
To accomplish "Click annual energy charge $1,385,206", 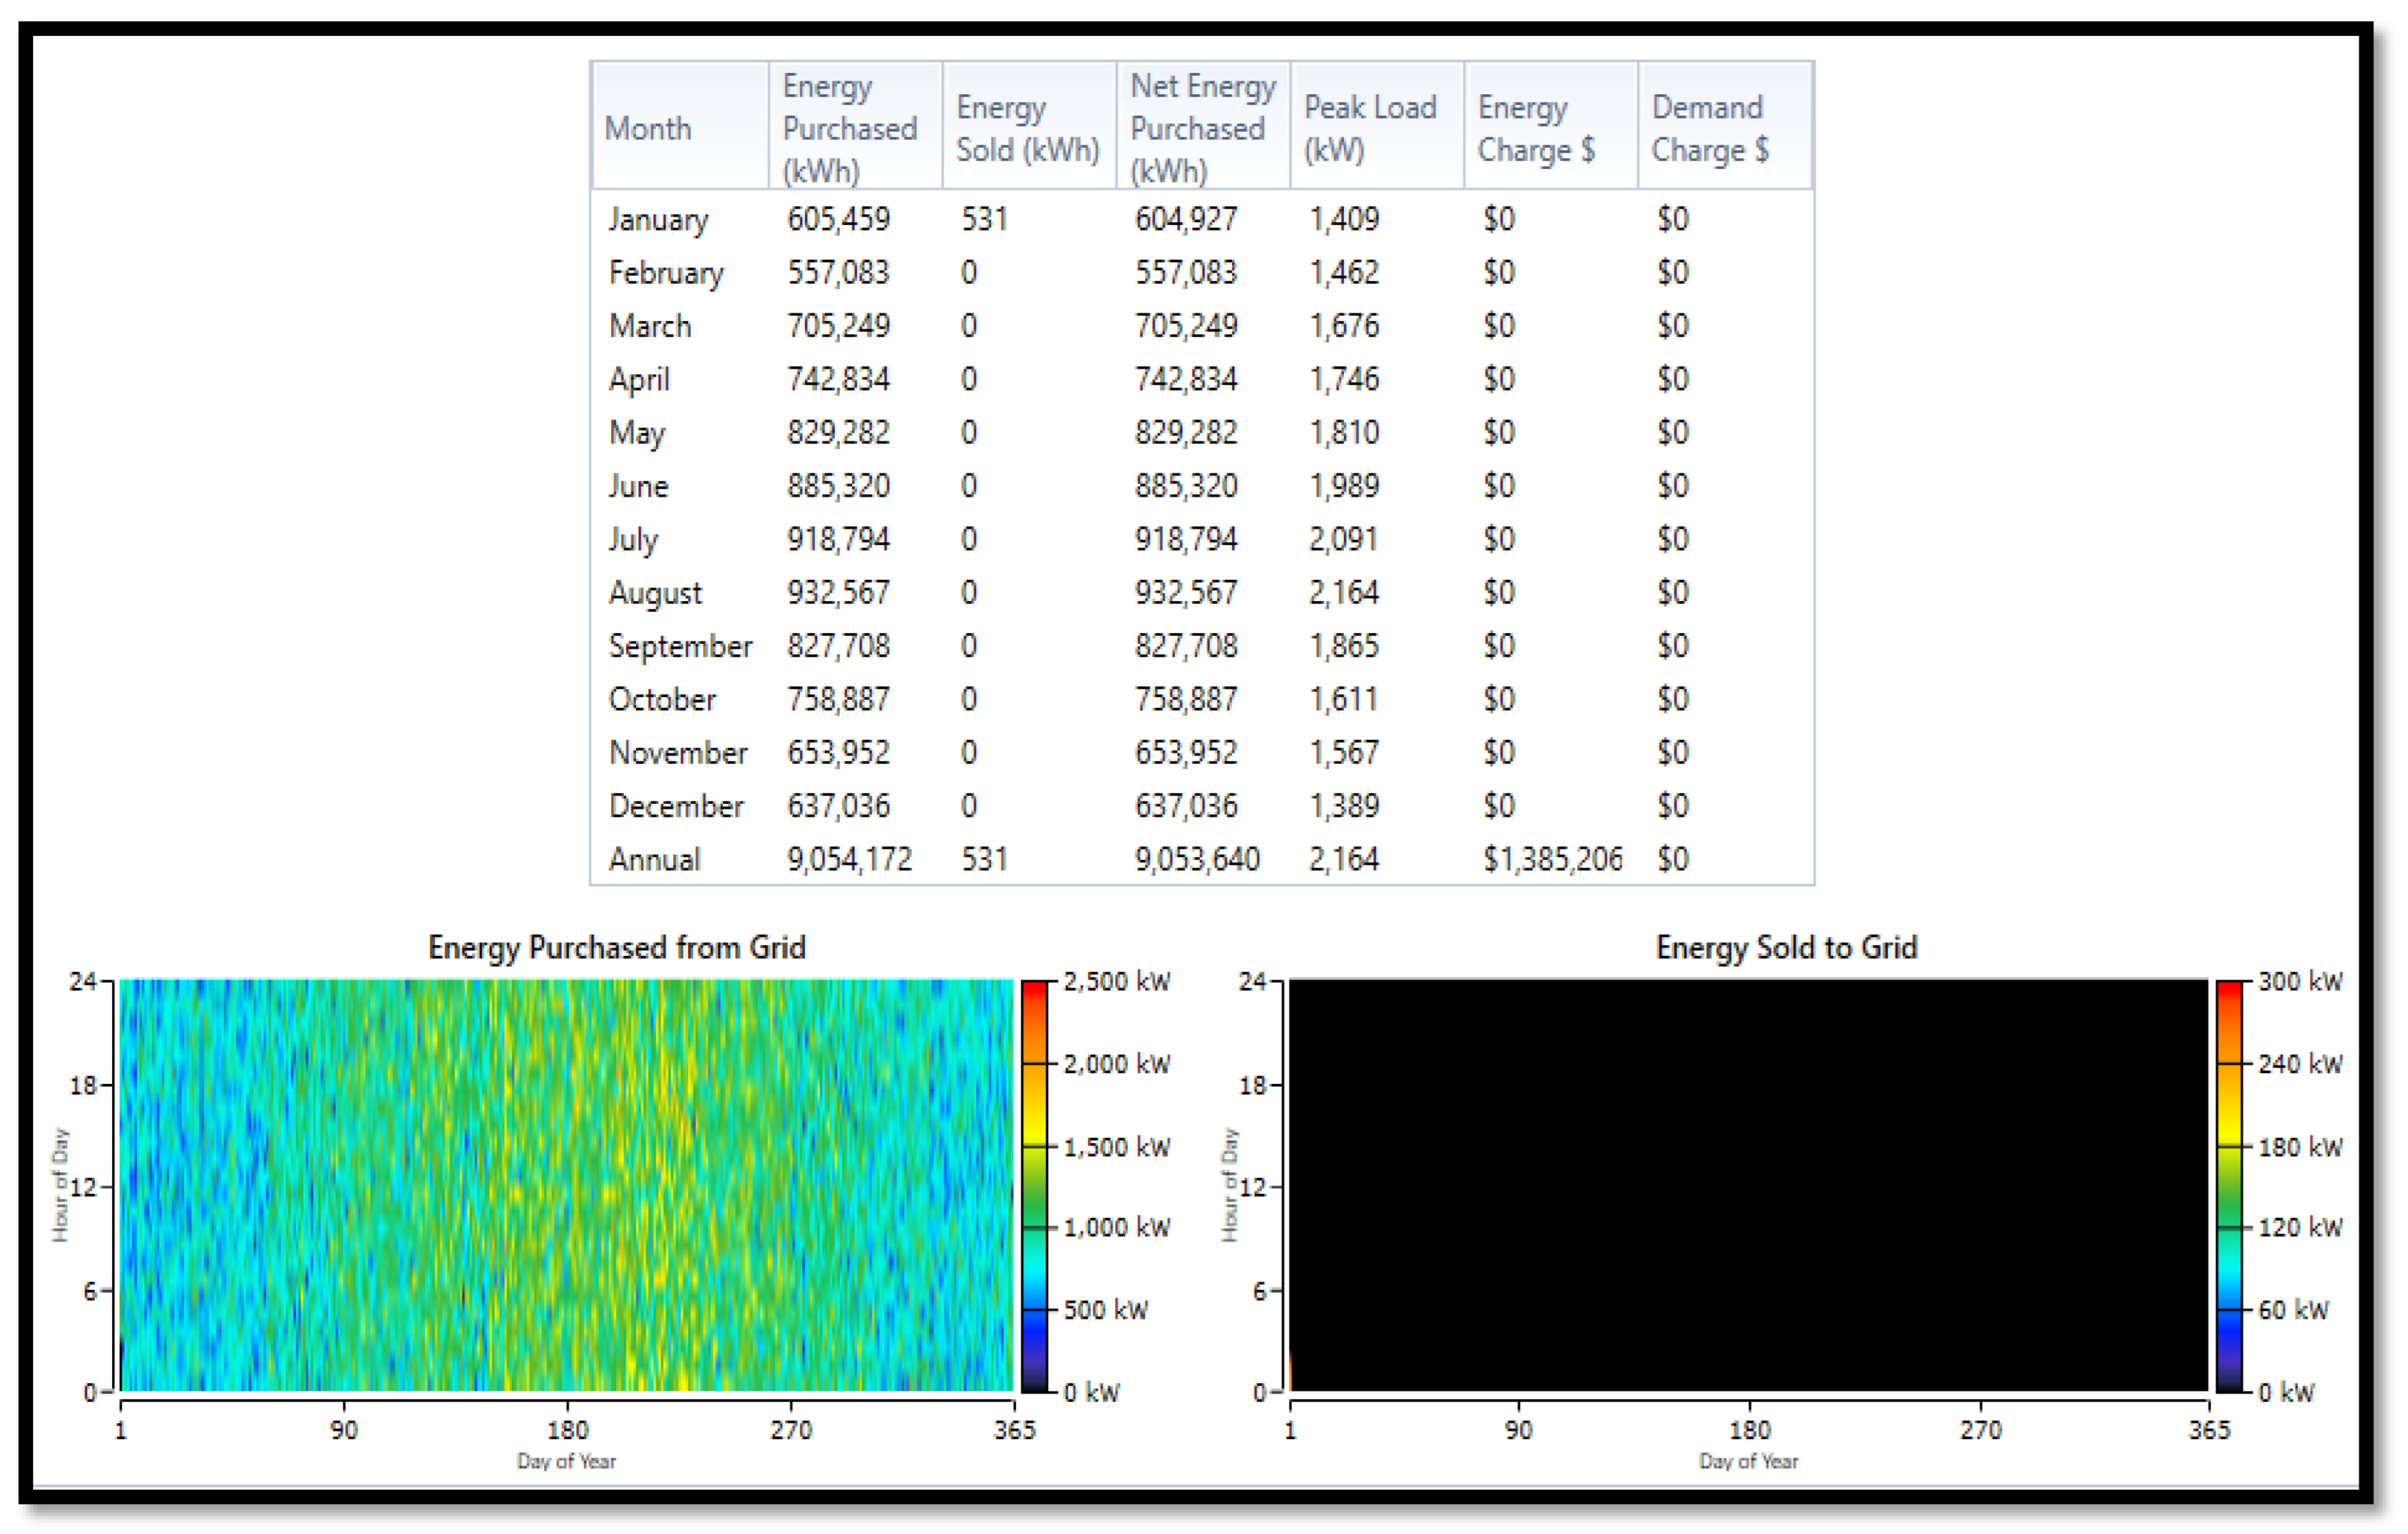I will (1552, 859).
